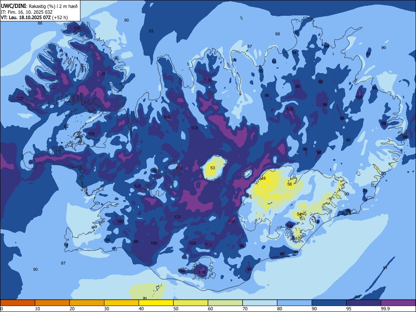Click the legend tick label '30'
416x312 pixels.
click(106, 309)
